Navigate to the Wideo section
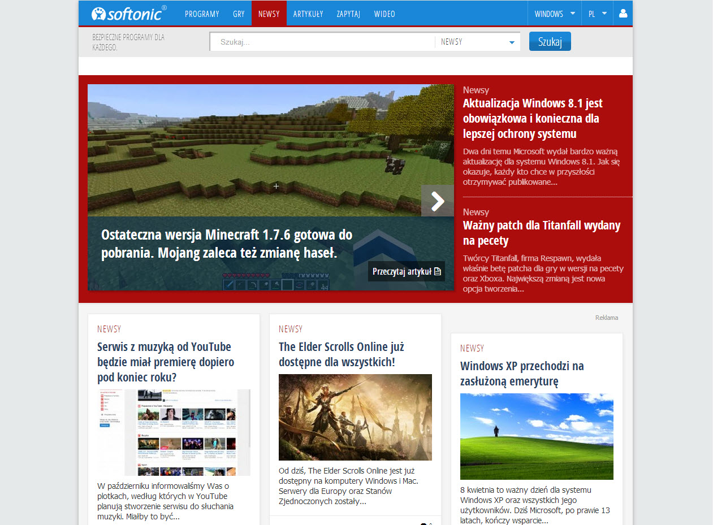Screen dimensions: 713x525 [384, 14]
